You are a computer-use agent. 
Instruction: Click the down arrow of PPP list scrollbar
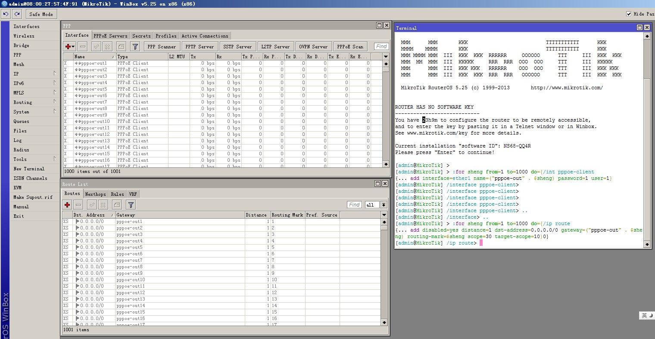386,164
